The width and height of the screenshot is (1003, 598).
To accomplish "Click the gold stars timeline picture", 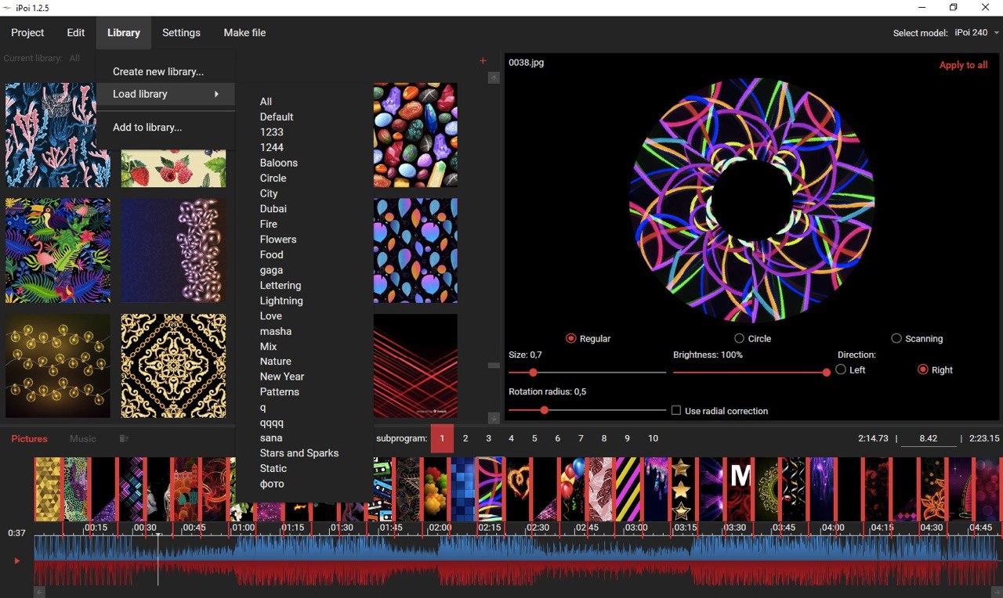I will [682, 489].
